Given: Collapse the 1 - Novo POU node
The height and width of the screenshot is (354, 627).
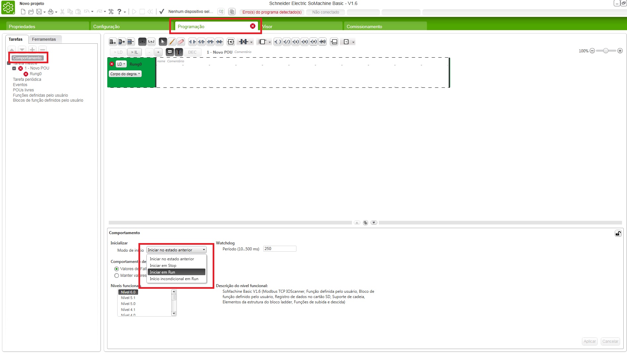Looking at the screenshot, I should pyautogui.click(x=14, y=69).
